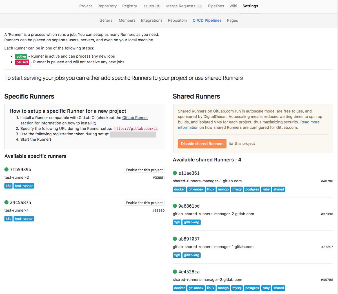The width and height of the screenshot is (338, 294).
Task: Click runner ID 9a6801bd
Action: pyautogui.click(x=189, y=206)
